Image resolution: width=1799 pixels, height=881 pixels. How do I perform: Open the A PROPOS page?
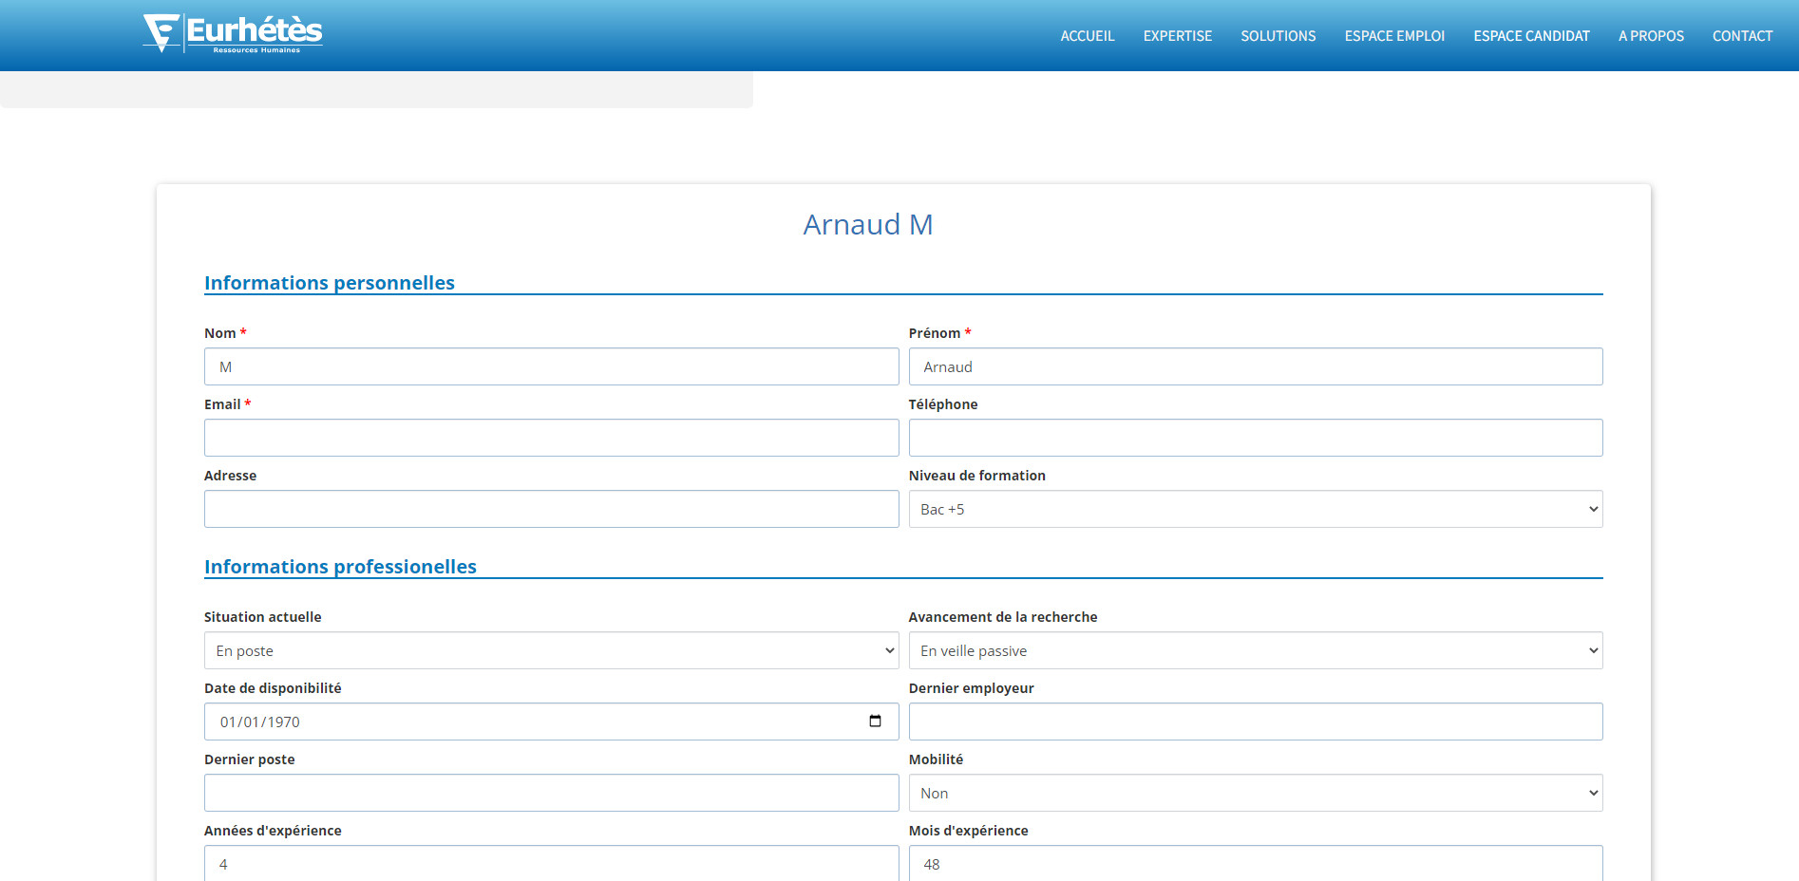(1651, 36)
